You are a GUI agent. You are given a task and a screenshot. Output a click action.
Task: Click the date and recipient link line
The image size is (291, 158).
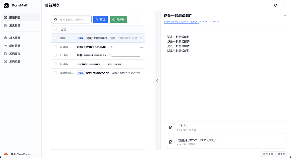(x=191, y=21)
